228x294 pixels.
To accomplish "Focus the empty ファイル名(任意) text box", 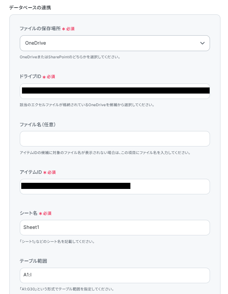I will coord(115,139).
